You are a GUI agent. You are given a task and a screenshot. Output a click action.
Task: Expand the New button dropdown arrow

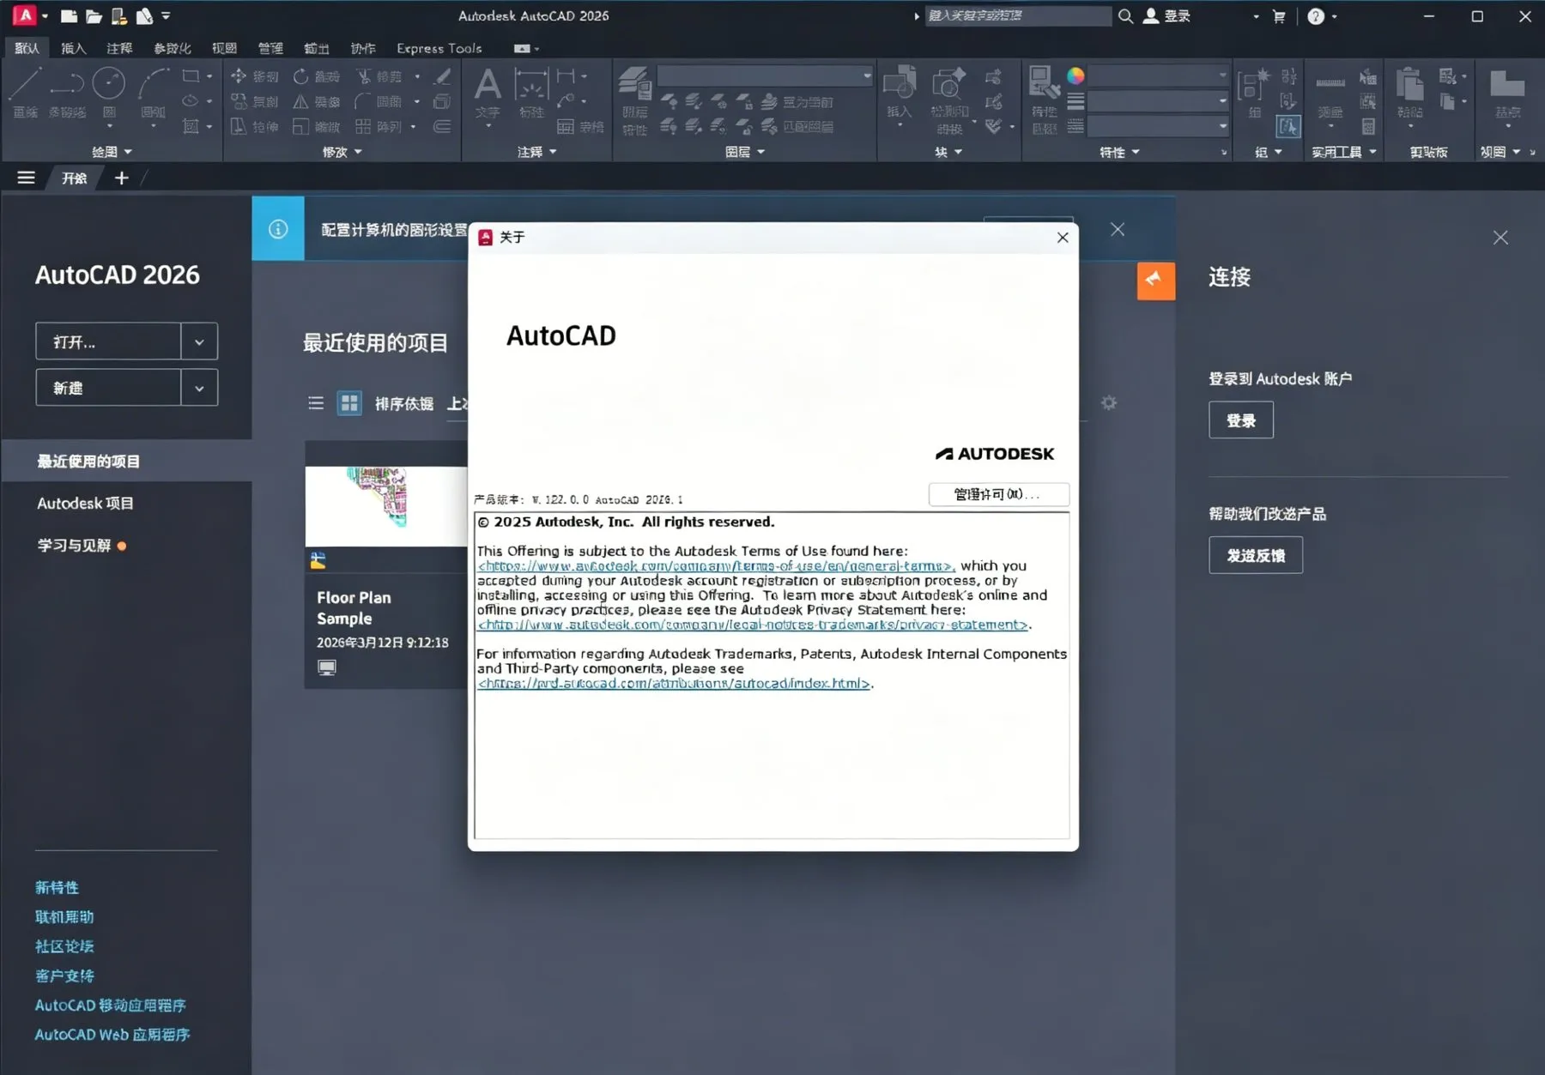(x=199, y=388)
